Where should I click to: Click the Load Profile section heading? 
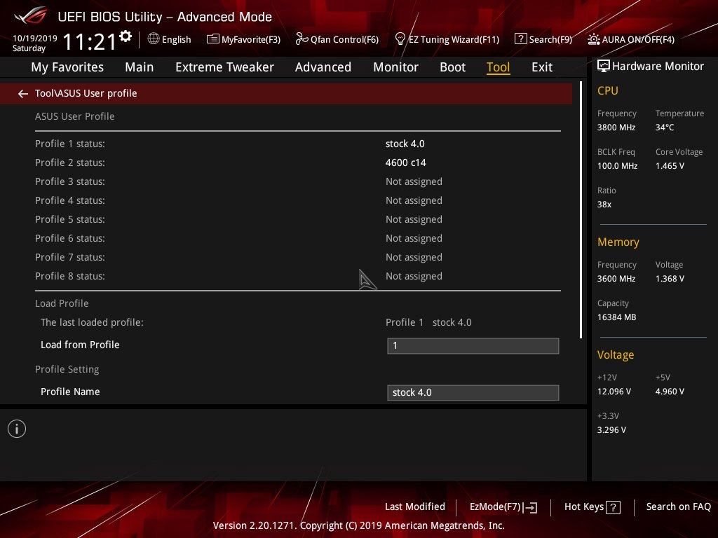[x=62, y=303]
